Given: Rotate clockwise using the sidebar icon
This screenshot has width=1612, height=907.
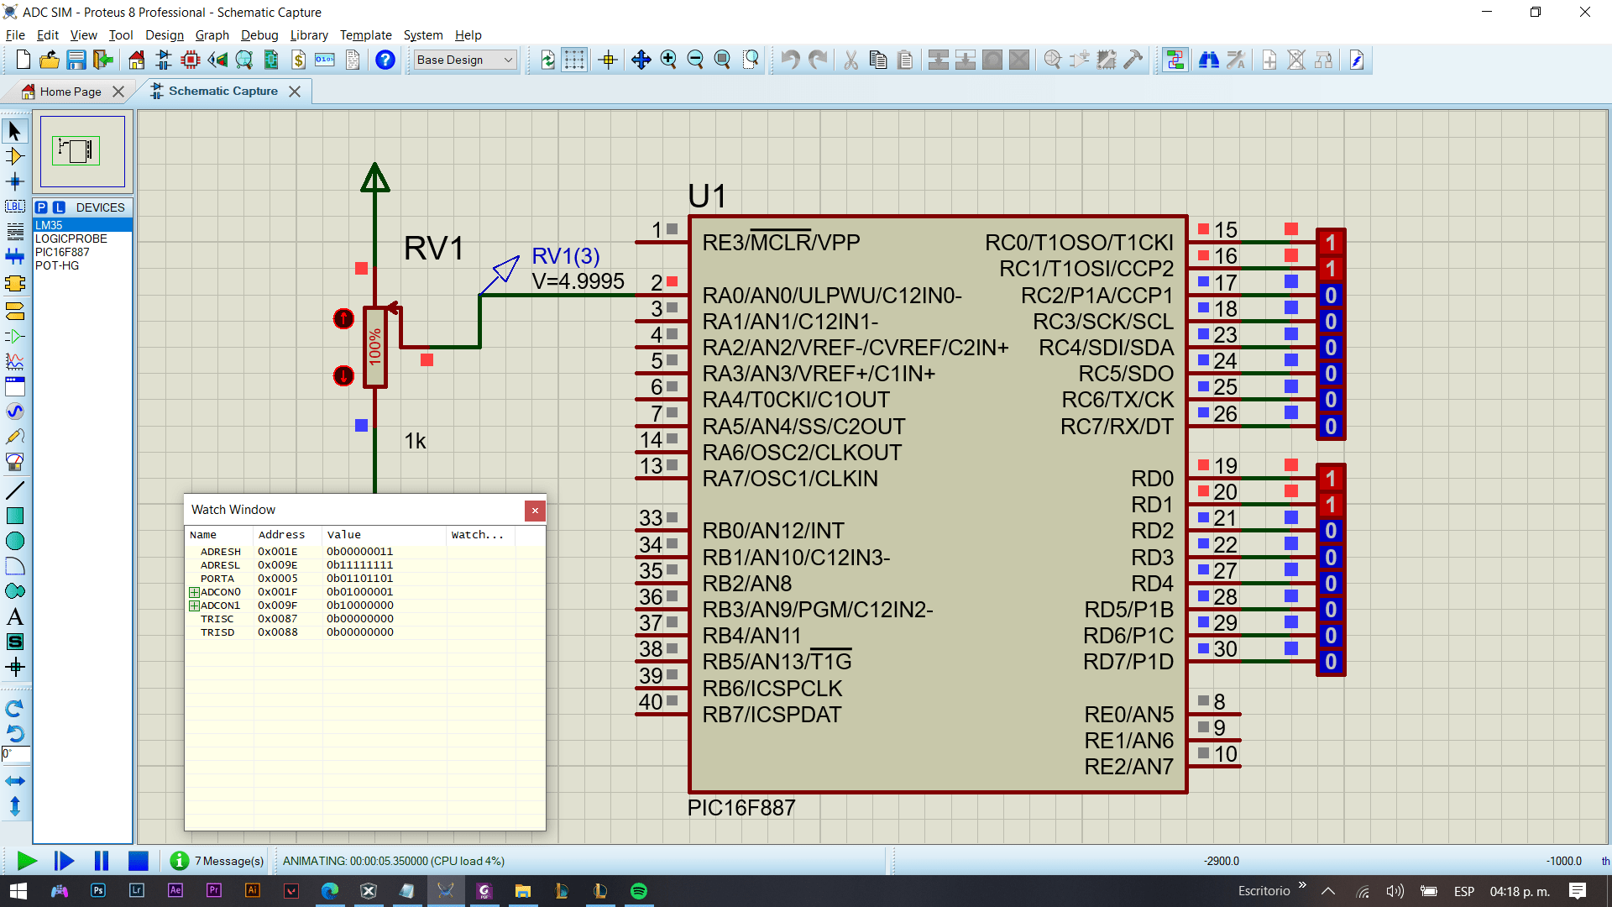Looking at the screenshot, I should coord(14,708).
